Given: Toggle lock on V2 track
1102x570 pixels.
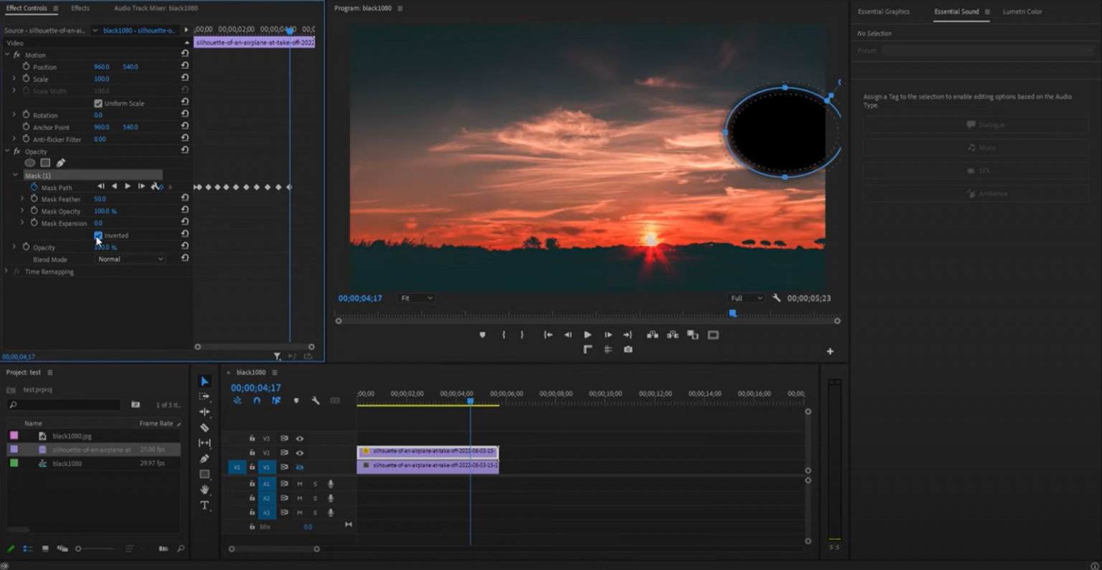Looking at the screenshot, I should (x=252, y=452).
